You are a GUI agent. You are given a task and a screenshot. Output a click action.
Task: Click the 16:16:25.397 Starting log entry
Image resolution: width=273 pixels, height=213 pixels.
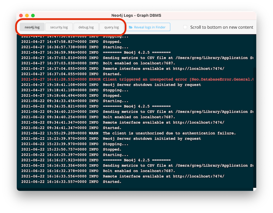click(75, 155)
